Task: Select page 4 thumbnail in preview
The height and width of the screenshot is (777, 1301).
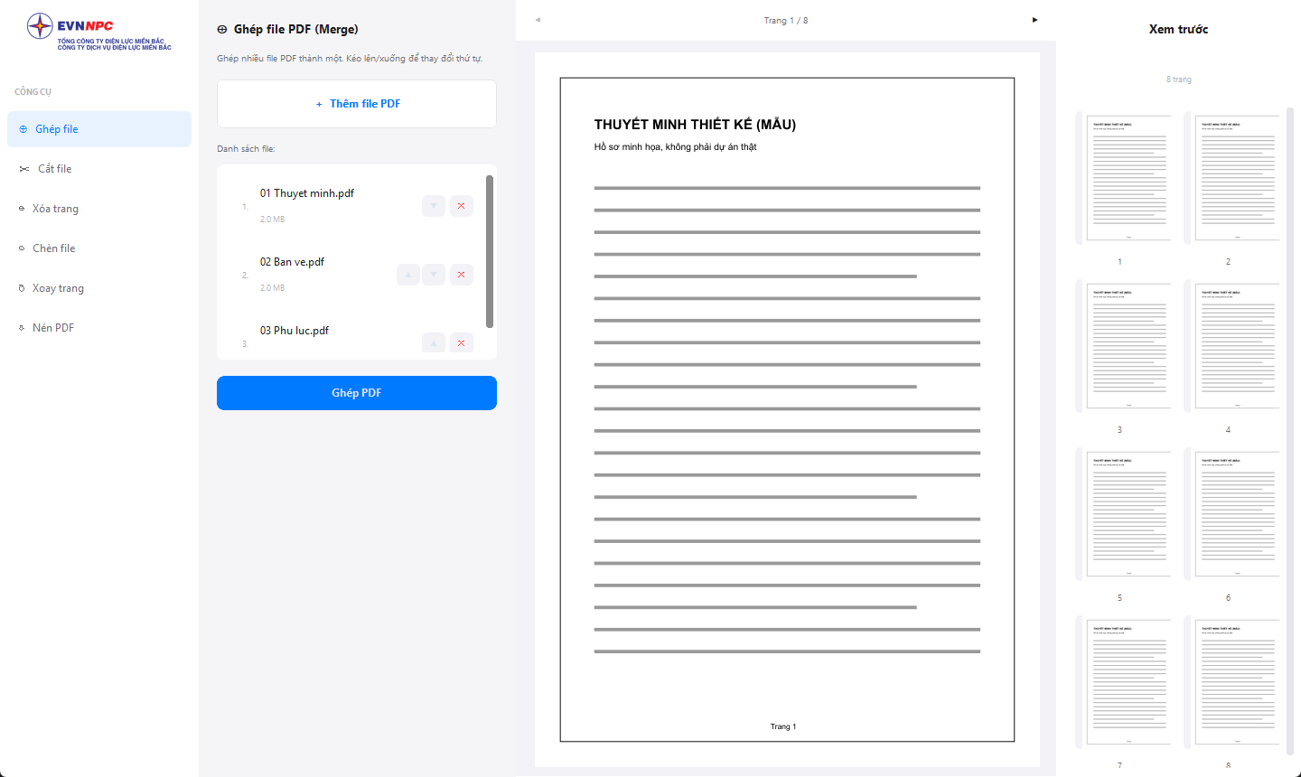Action: point(1231,346)
